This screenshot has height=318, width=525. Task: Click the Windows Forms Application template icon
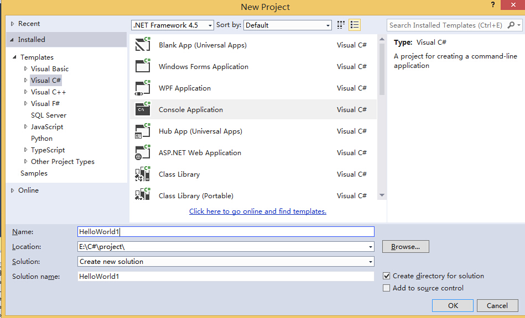[143, 66]
